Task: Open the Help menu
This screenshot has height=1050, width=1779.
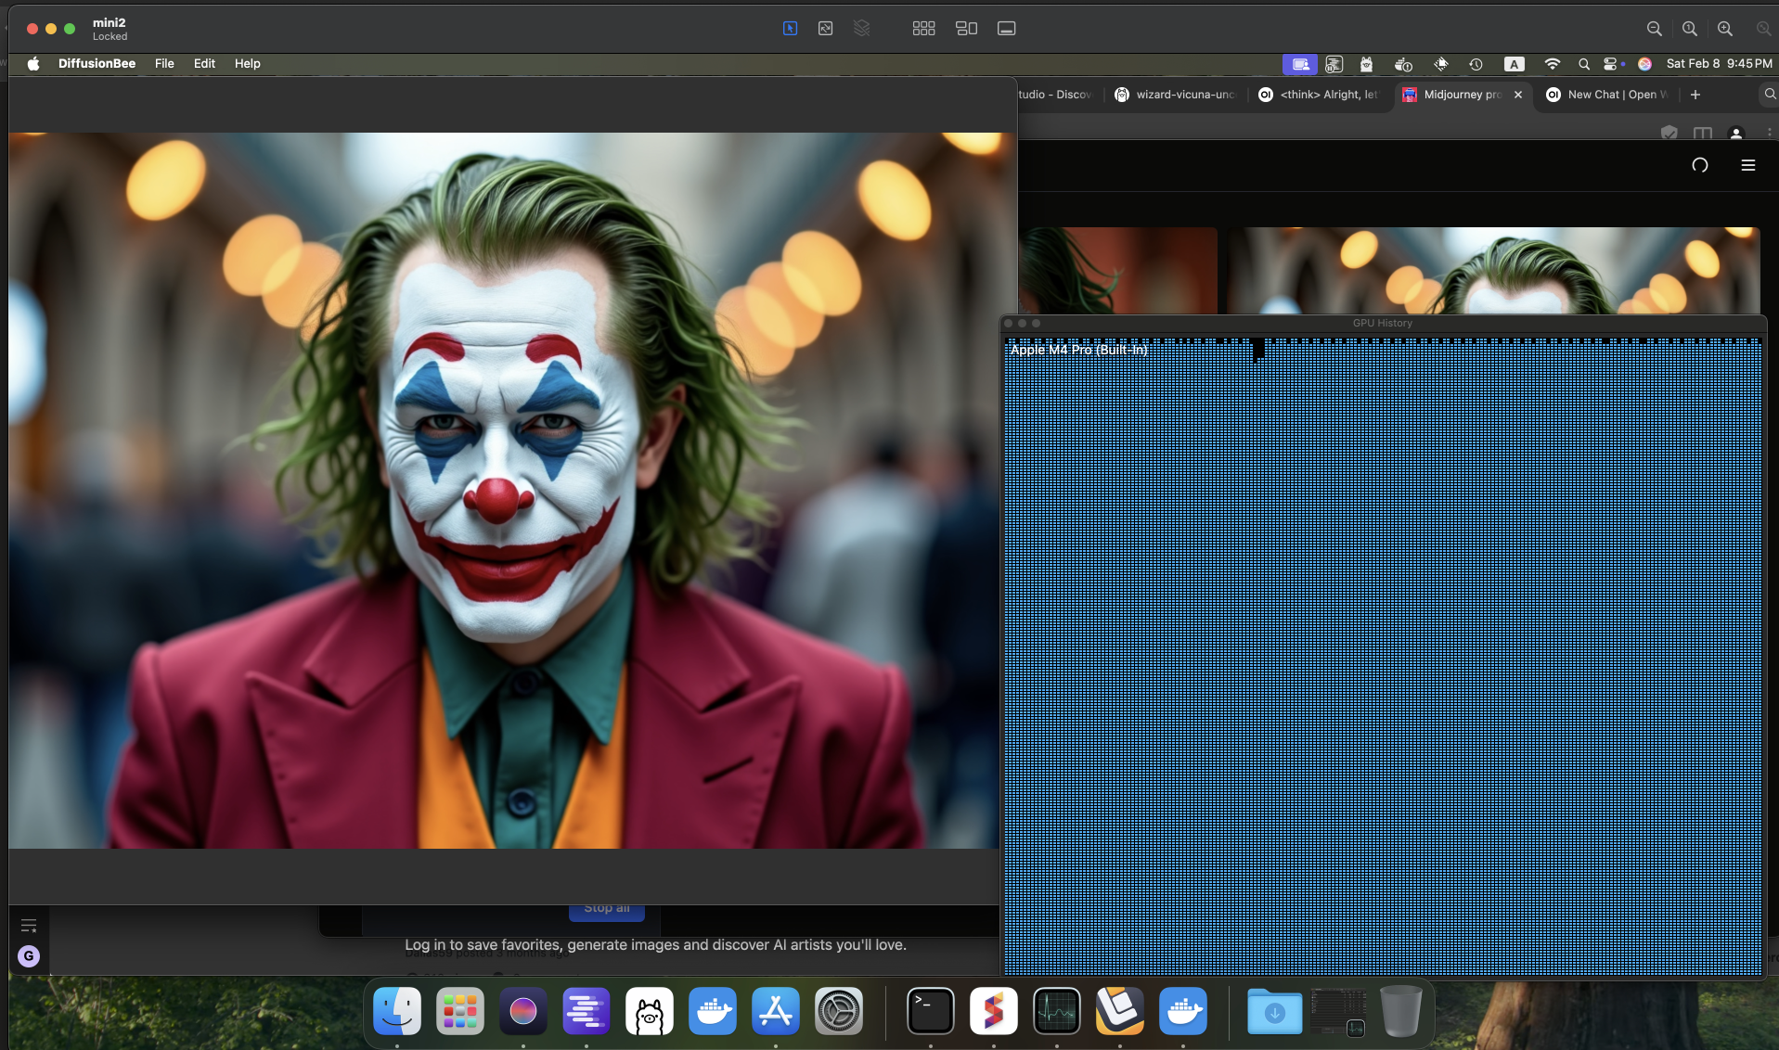Action: [247, 64]
